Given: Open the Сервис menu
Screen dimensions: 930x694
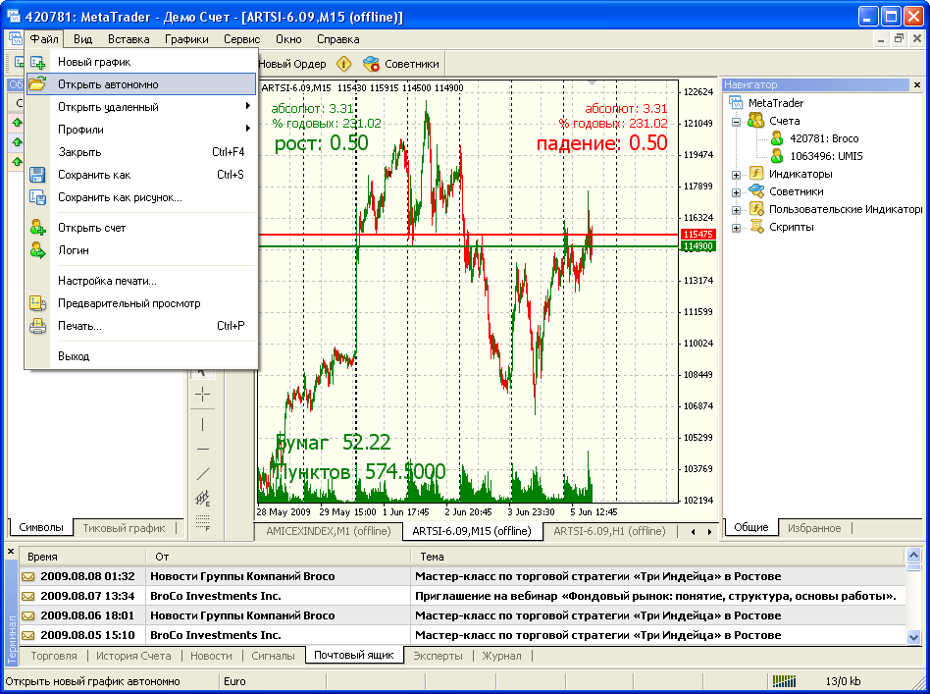Looking at the screenshot, I should [241, 39].
